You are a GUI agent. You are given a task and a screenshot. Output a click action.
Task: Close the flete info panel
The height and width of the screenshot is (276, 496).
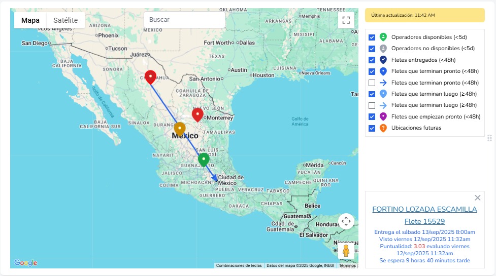click(477, 198)
